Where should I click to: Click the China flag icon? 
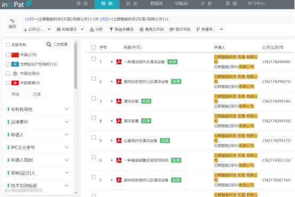[x=15, y=55]
